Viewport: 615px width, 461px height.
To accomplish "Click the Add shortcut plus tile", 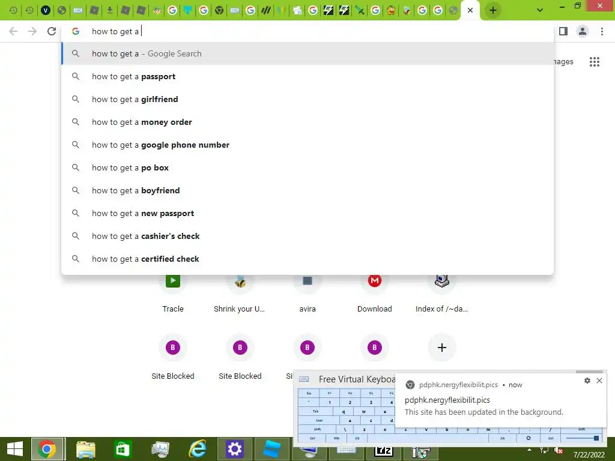I will click(x=441, y=348).
